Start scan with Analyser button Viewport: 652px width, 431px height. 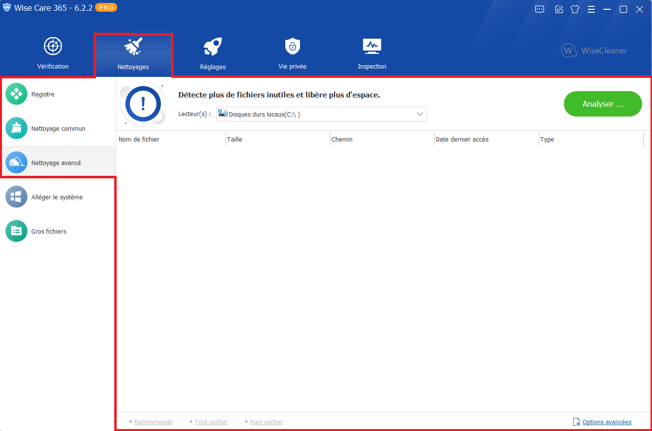click(x=603, y=104)
